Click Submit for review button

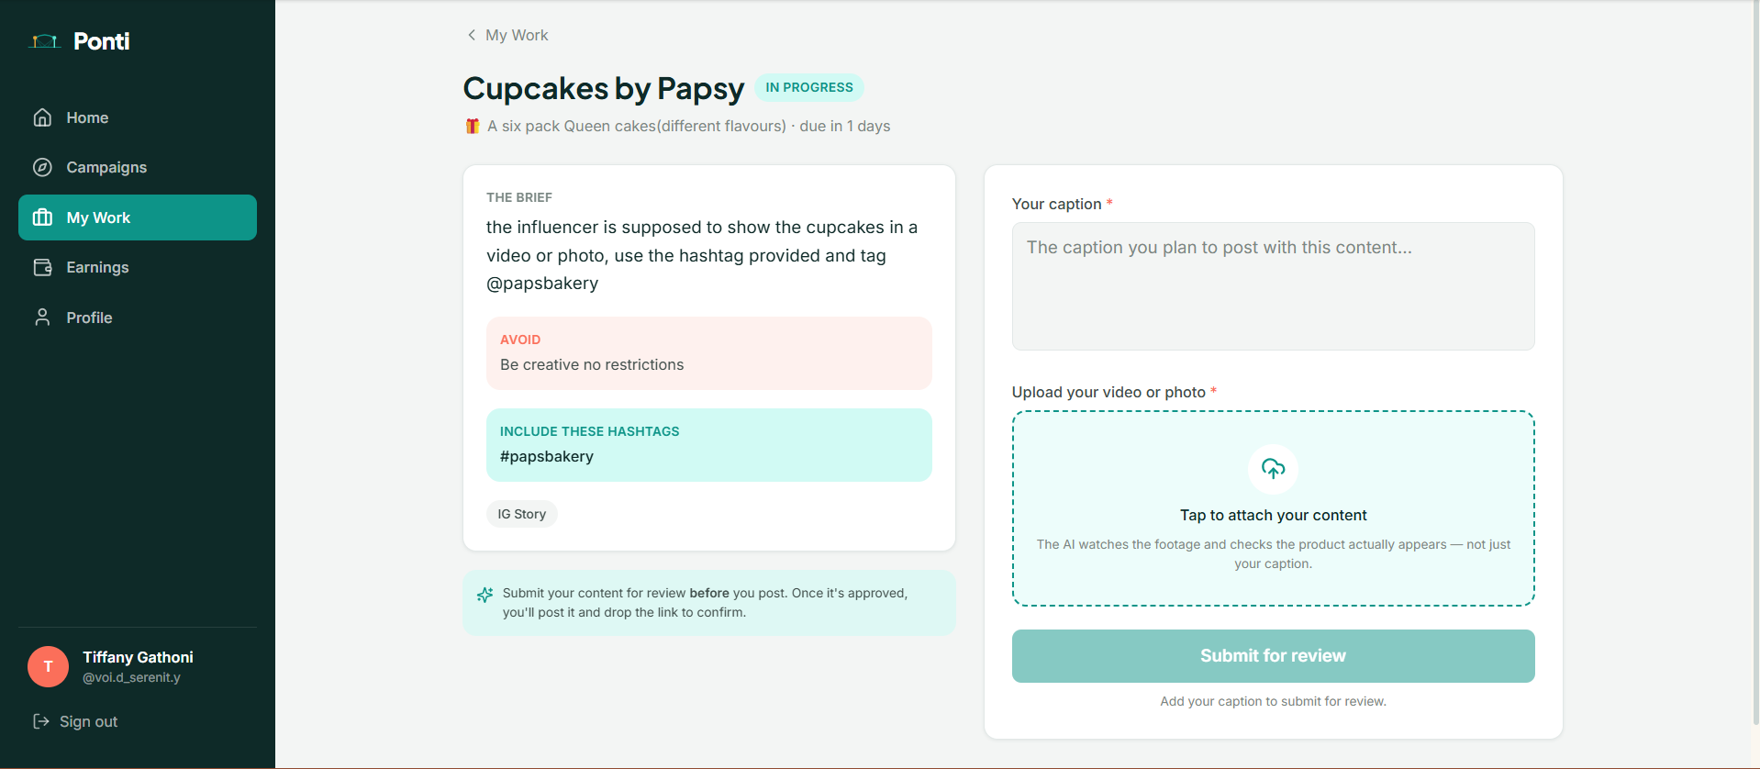[x=1273, y=656]
